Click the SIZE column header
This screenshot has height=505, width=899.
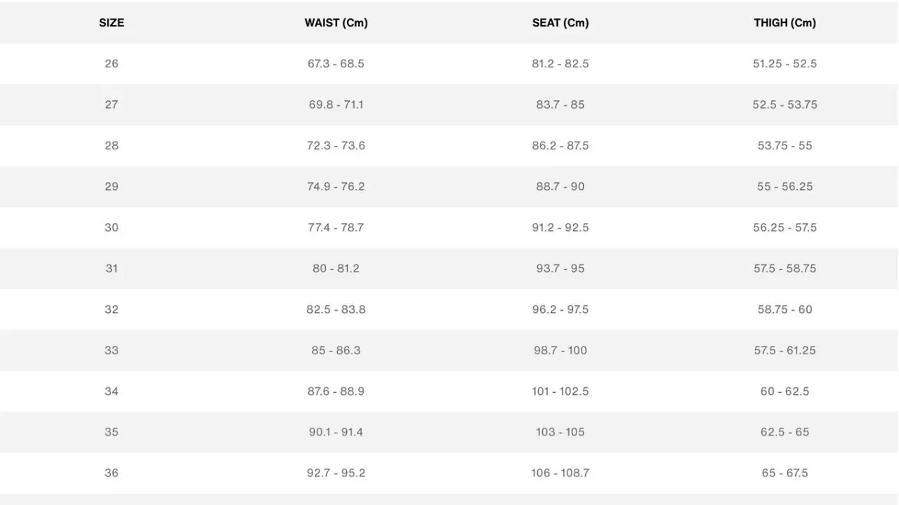click(x=112, y=22)
